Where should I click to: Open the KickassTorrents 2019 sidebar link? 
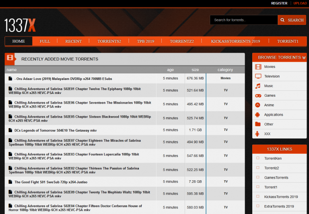281,197
